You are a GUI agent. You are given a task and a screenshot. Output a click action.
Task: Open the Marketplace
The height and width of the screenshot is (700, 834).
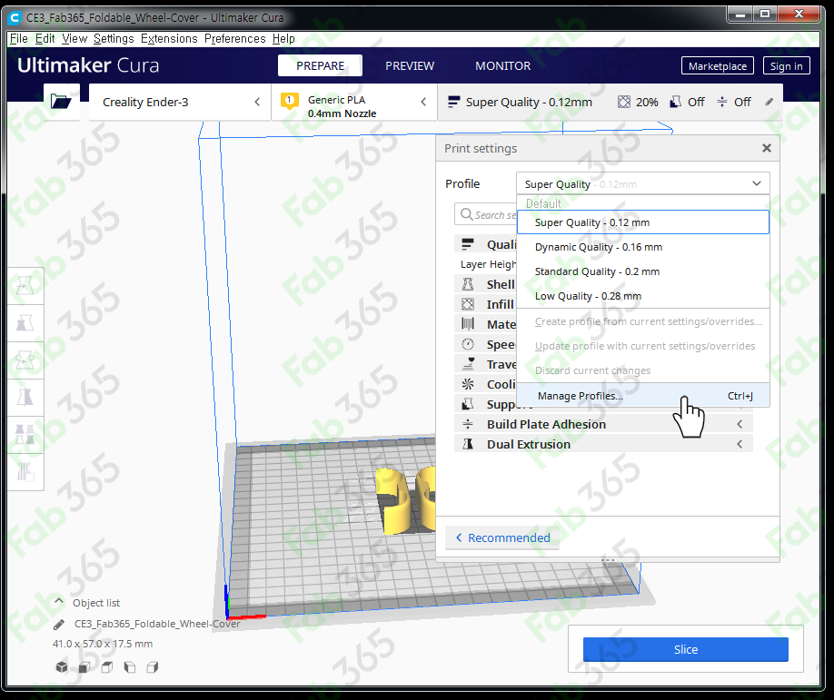[718, 66]
